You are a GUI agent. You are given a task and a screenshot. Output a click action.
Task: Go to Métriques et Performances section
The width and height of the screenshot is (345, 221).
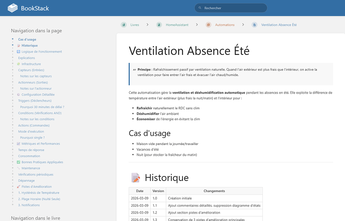[41, 144]
